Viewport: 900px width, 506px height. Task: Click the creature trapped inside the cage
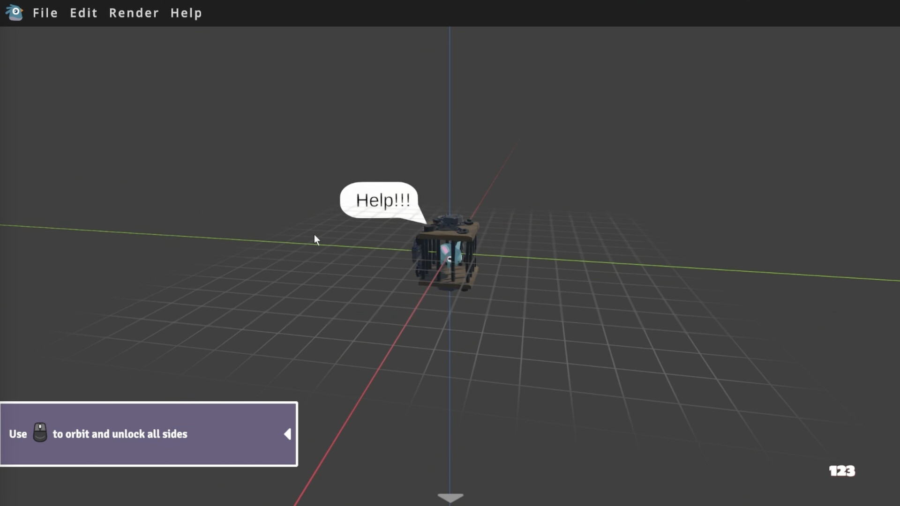(x=449, y=255)
